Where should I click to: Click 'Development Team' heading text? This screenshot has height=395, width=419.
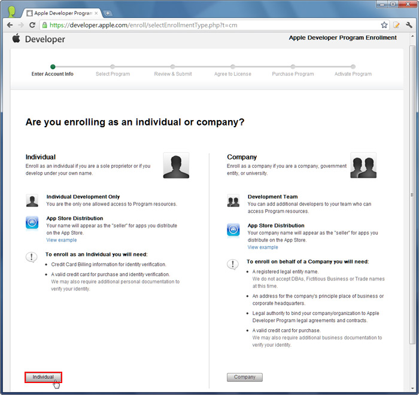coord(272,197)
